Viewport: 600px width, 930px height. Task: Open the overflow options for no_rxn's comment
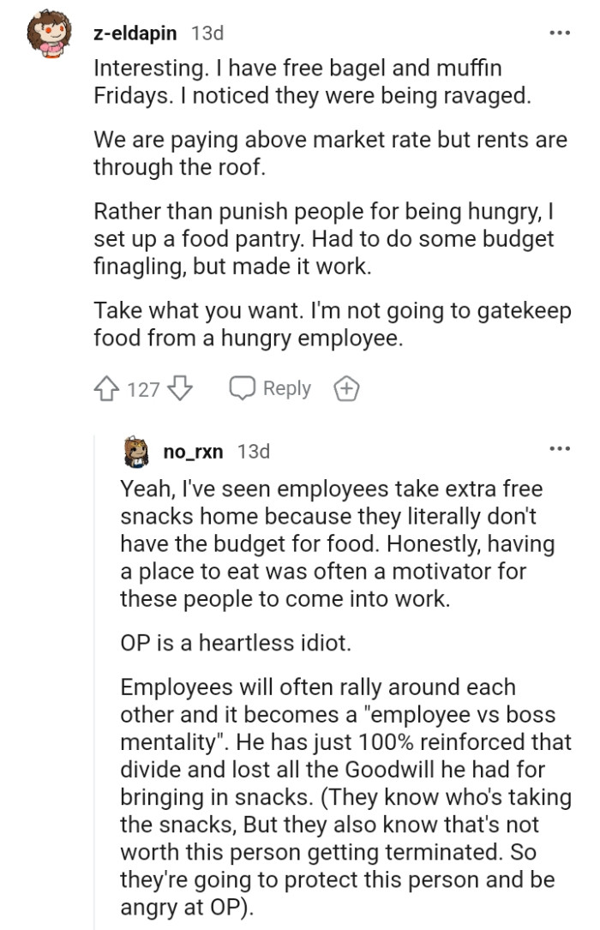559,449
